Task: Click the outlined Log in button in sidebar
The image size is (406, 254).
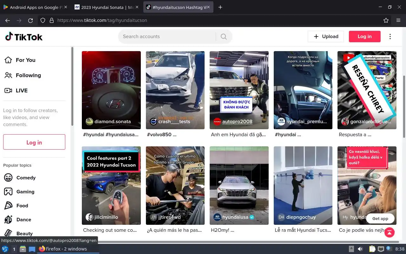Action: [x=34, y=142]
